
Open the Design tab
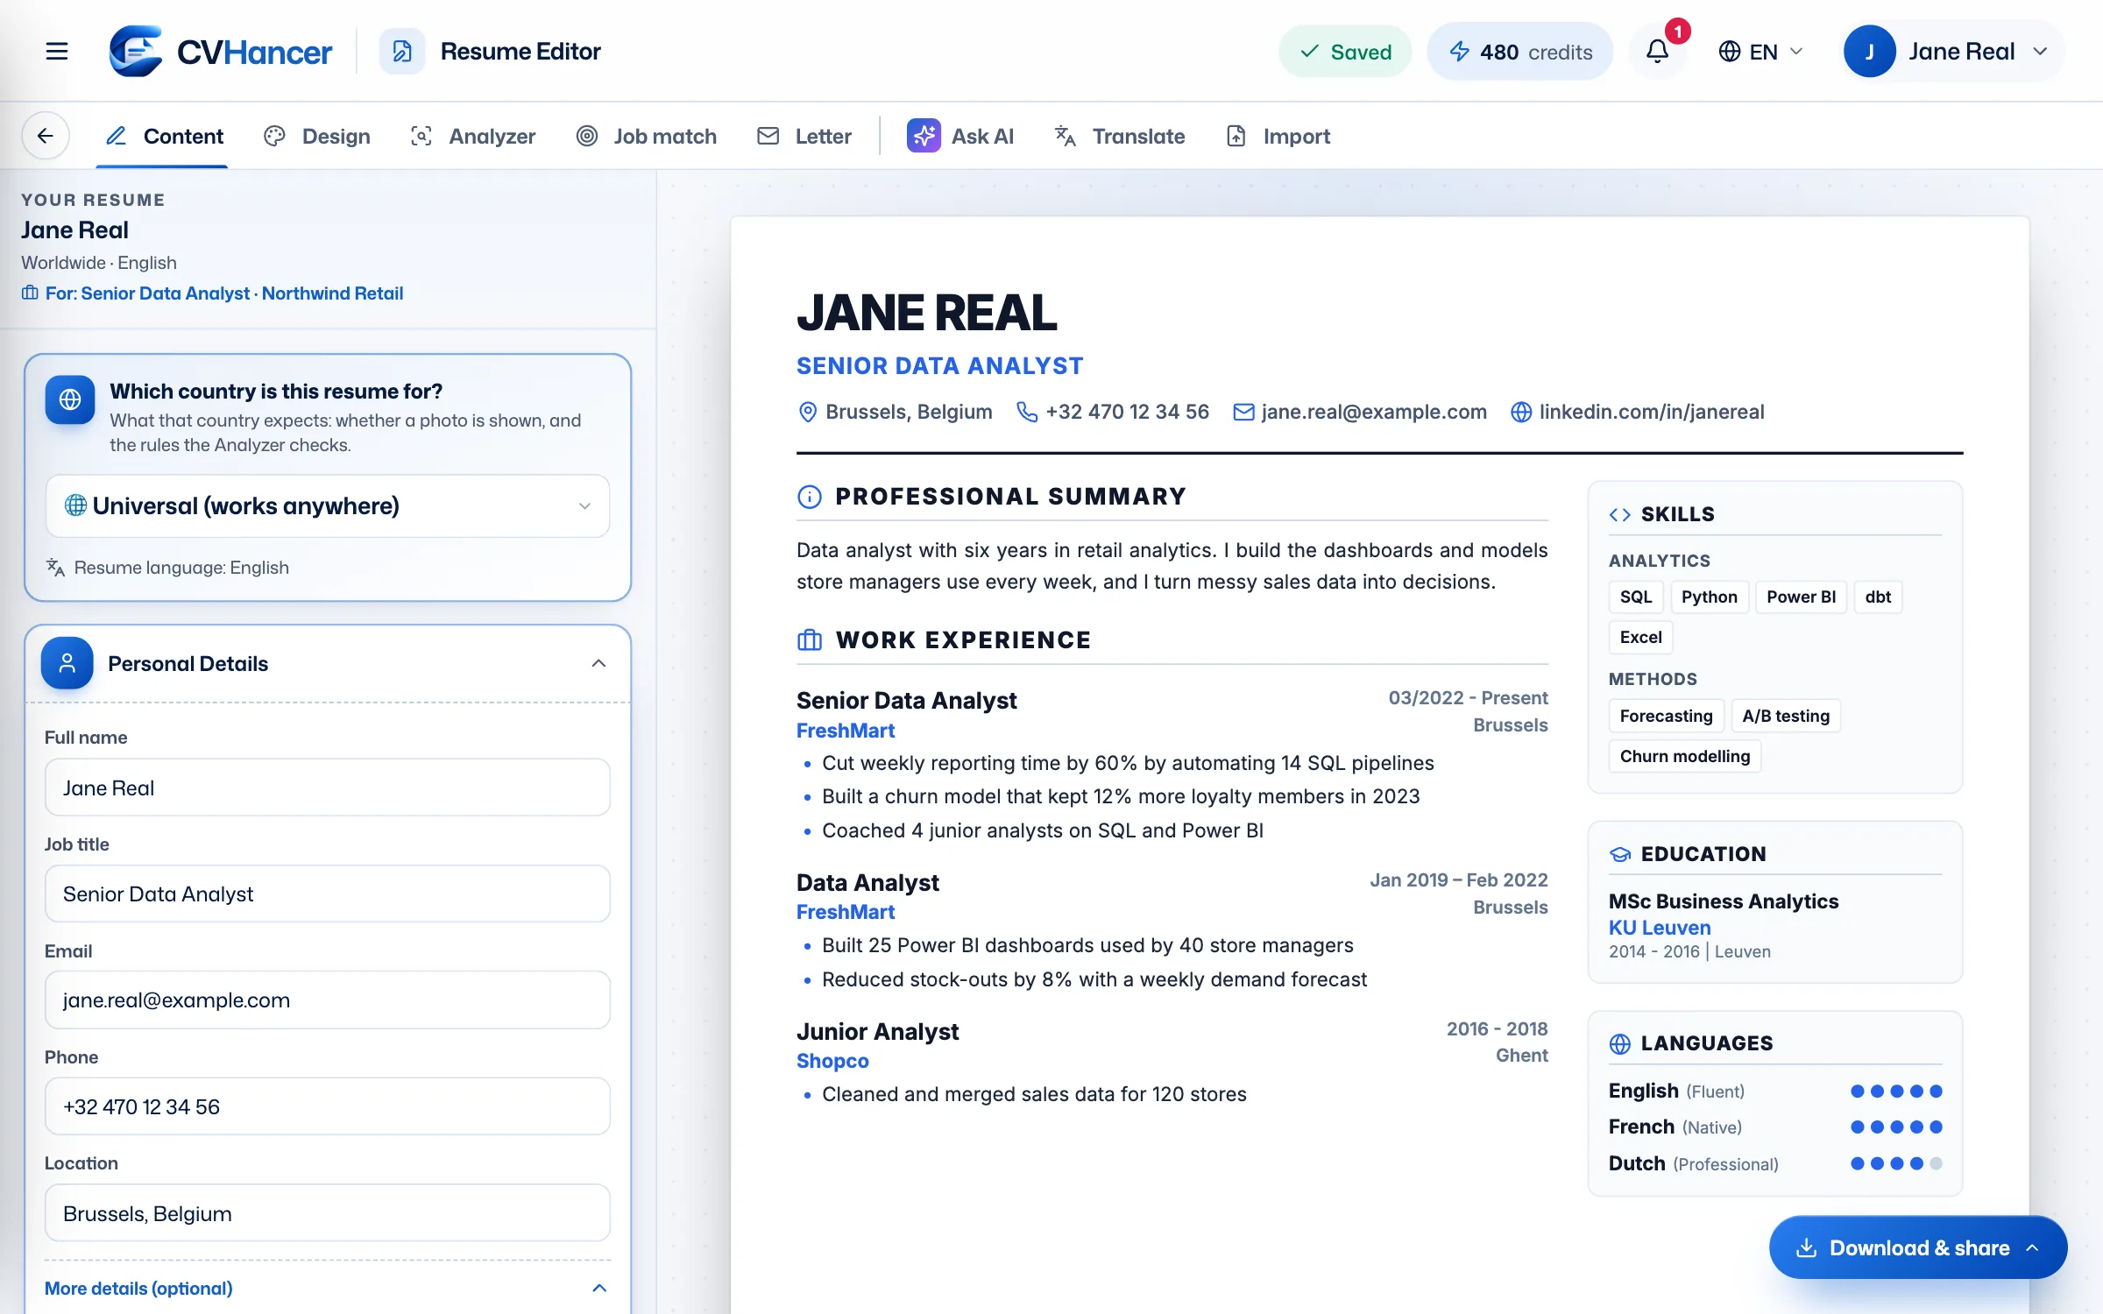(317, 136)
